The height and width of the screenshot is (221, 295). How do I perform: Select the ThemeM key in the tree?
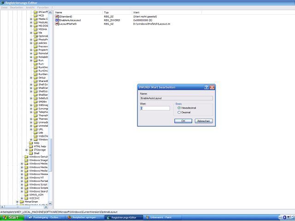tap(43, 116)
